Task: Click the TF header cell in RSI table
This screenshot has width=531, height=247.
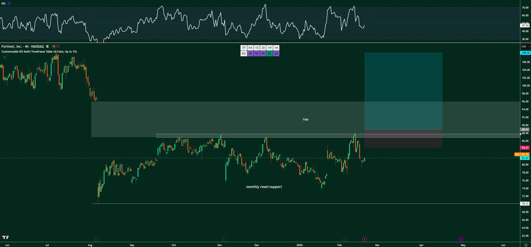Action: tap(243, 48)
